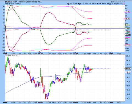Click the 120.2 price axis label
Viewport: 132px width, 104px height.
pos(128,56)
